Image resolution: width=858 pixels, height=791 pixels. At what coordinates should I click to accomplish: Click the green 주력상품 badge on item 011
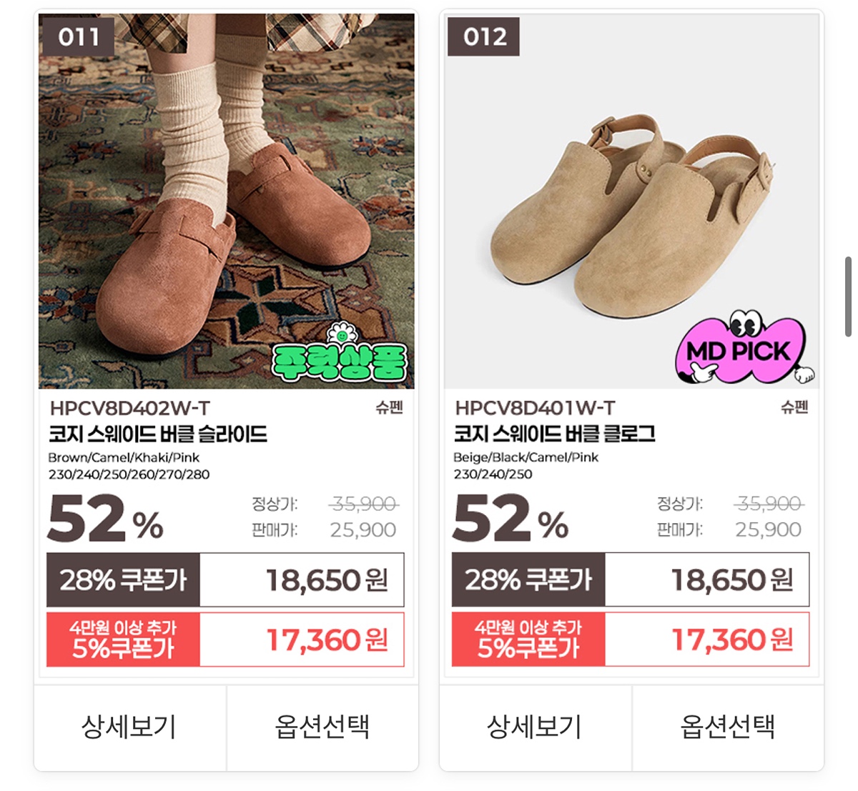click(x=340, y=353)
